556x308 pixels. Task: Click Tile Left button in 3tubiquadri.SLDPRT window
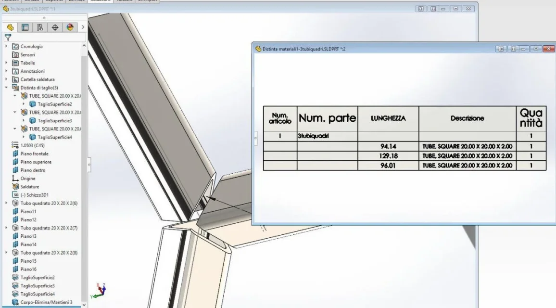(x=420, y=9)
